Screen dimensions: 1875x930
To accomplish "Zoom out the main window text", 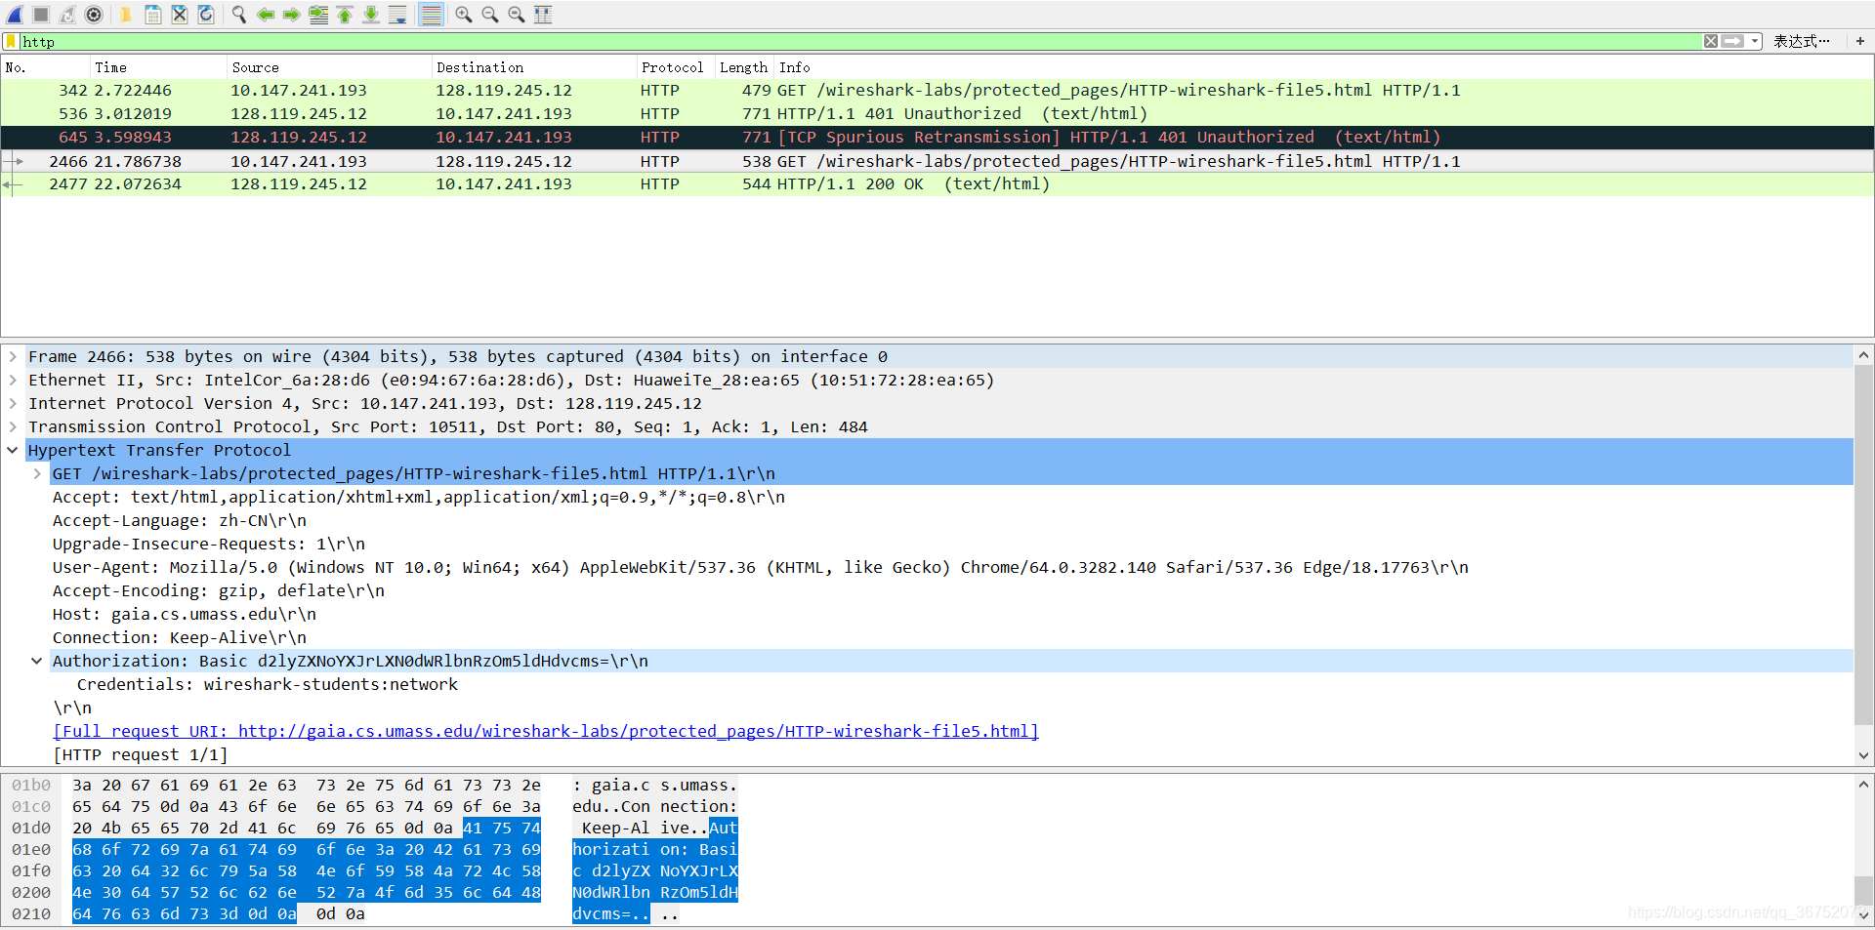I will pos(490,15).
